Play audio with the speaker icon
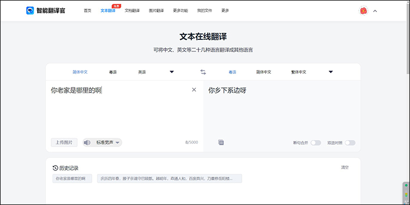 87,143
